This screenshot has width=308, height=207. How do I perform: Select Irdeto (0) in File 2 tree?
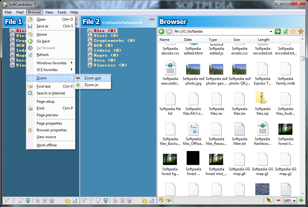(107, 50)
